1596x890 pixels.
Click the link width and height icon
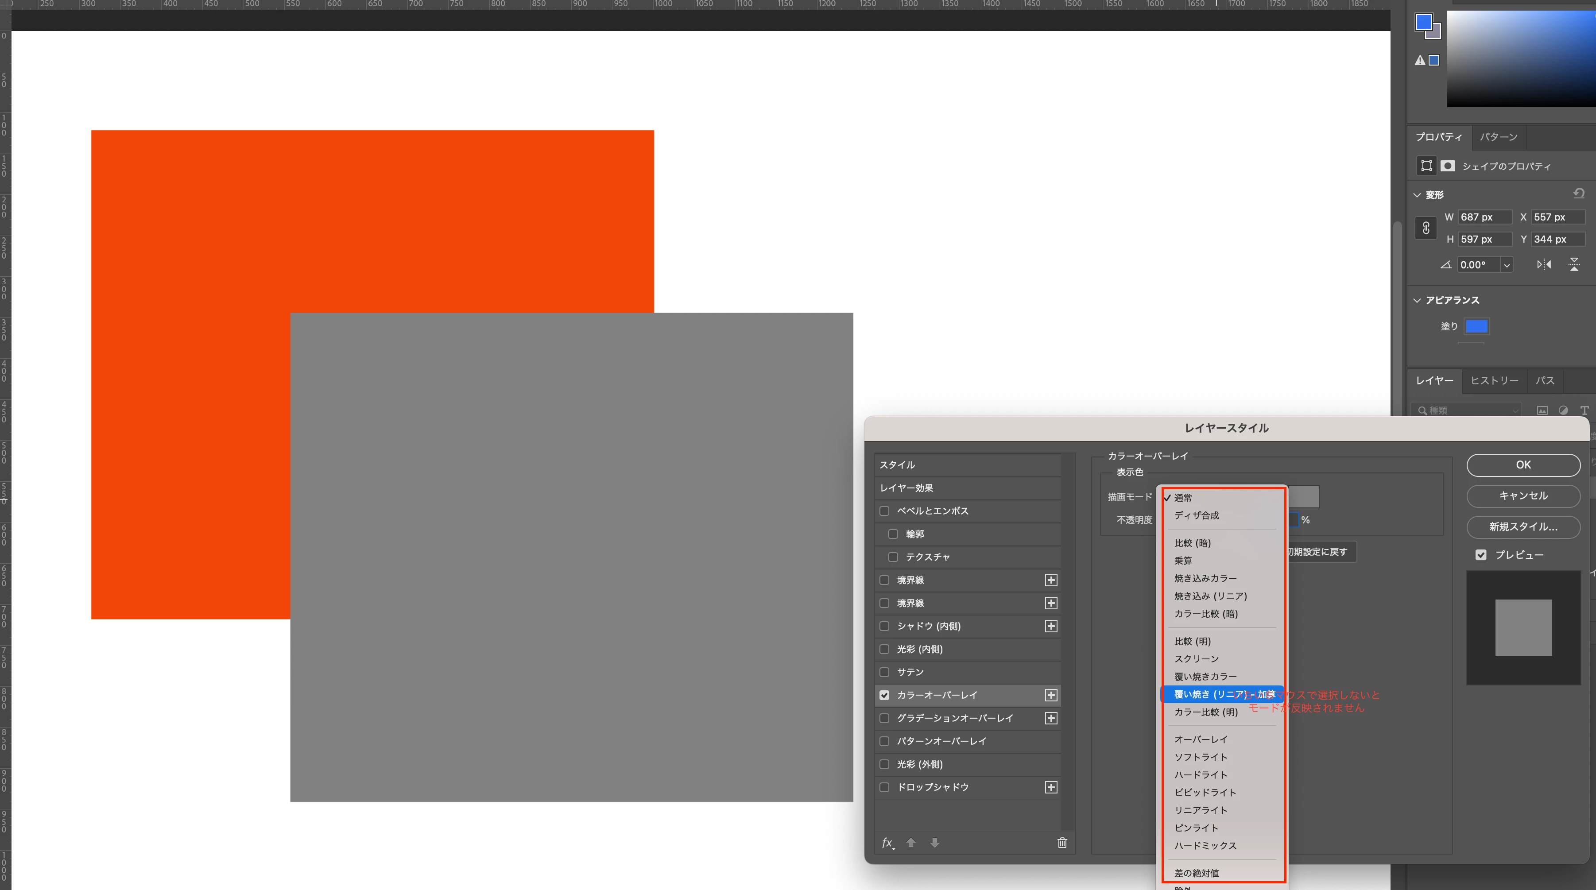(x=1426, y=228)
